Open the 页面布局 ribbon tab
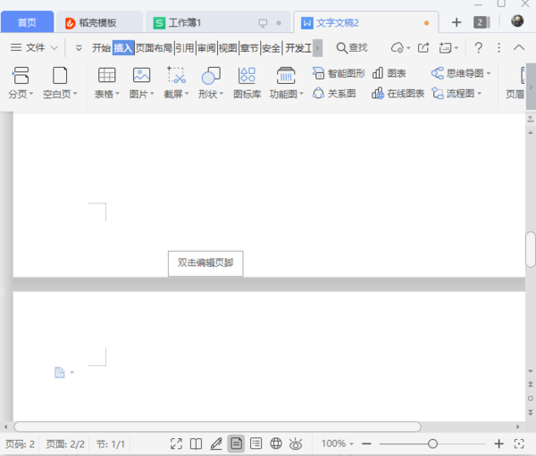The image size is (536, 456). pos(154,48)
